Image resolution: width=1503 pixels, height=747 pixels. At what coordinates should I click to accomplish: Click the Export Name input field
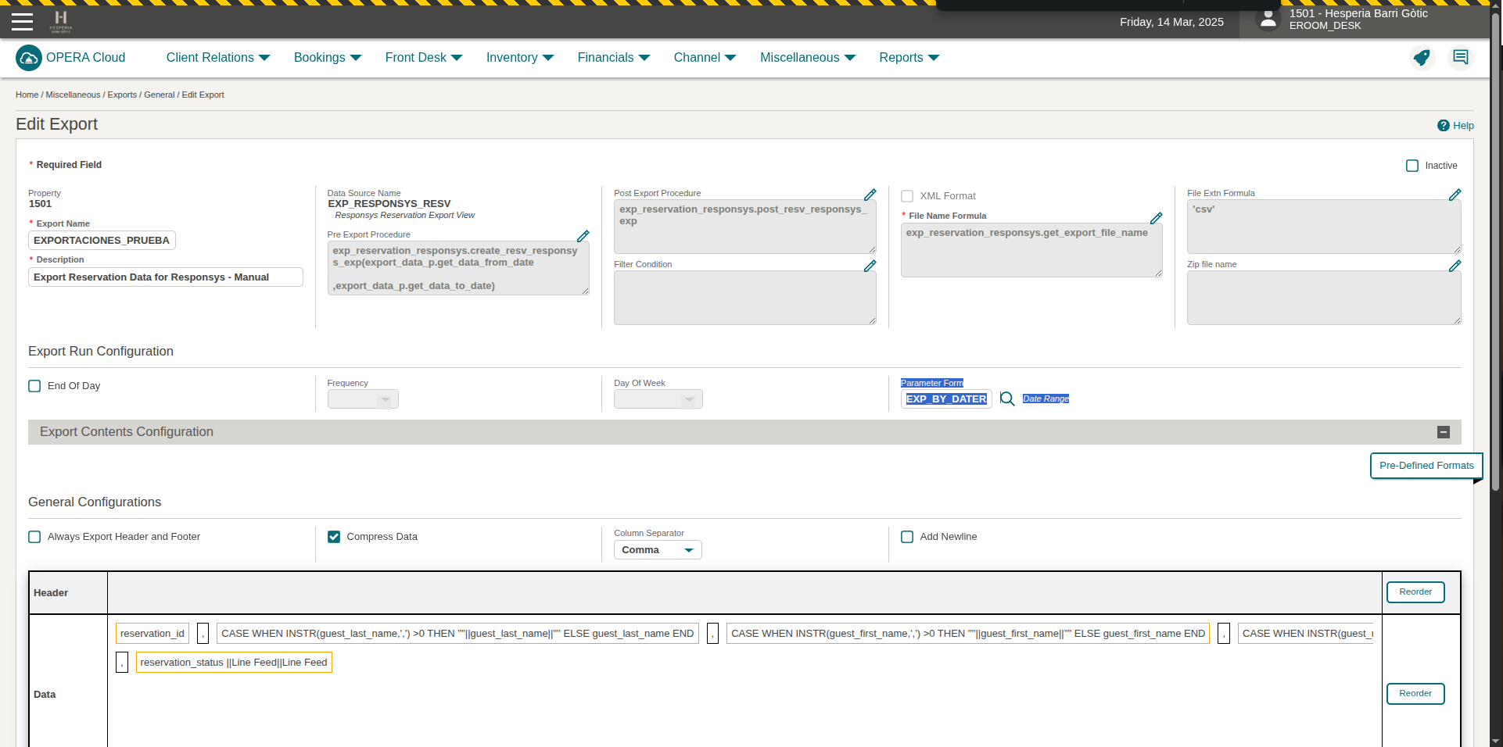pos(102,241)
